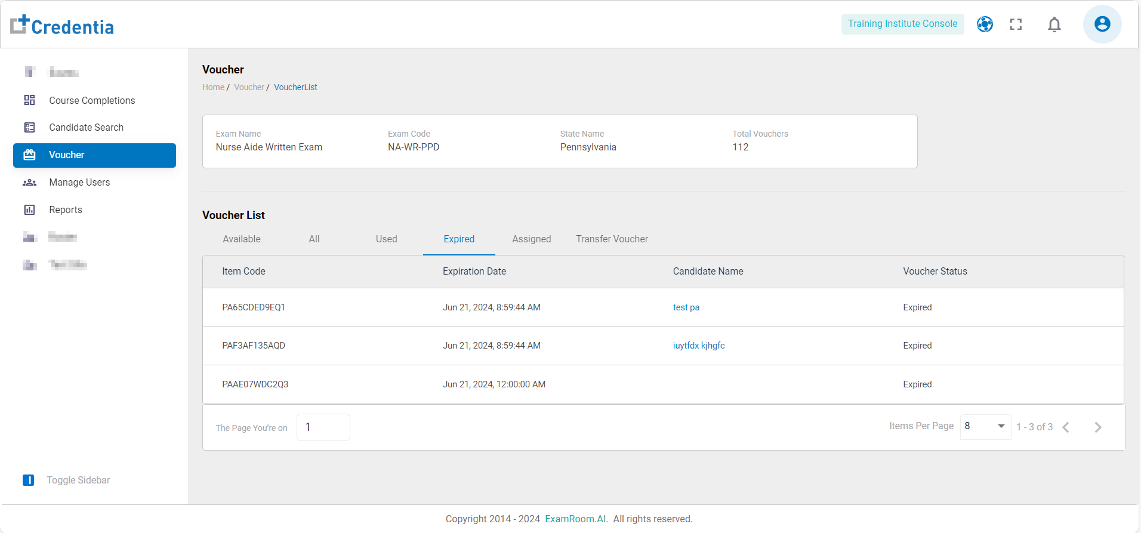Click the Candidate Name column header

(x=708, y=272)
